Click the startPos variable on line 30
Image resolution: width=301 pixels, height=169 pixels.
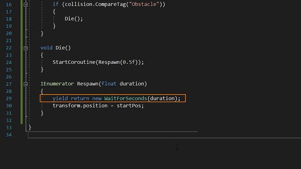pyautogui.click(x=128, y=106)
